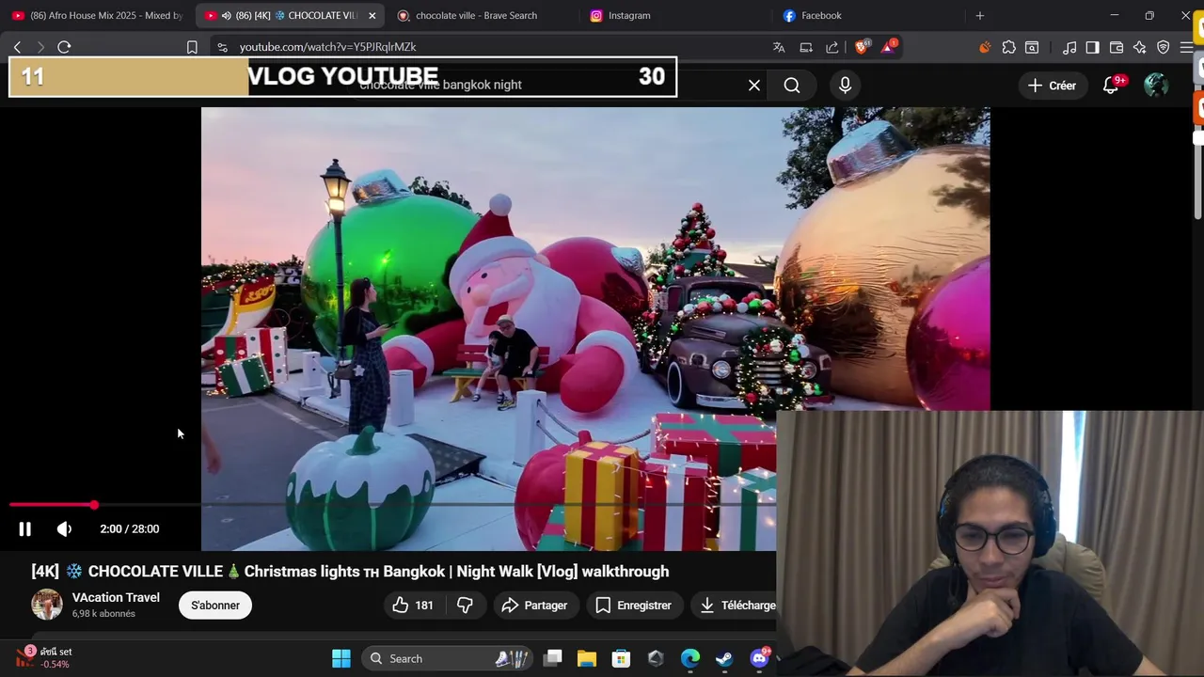Close the CHOCOLATE VILLE YouTube tab
Viewport: 1204px width, 677px height.
point(372,16)
